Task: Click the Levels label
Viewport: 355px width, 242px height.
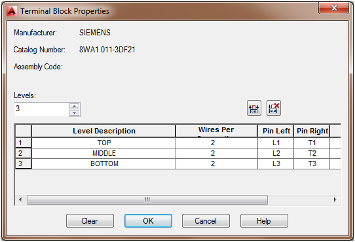Action: click(x=25, y=95)
